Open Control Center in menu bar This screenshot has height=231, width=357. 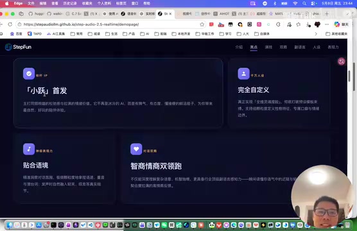pyautogui.click(x=314, y=3)
